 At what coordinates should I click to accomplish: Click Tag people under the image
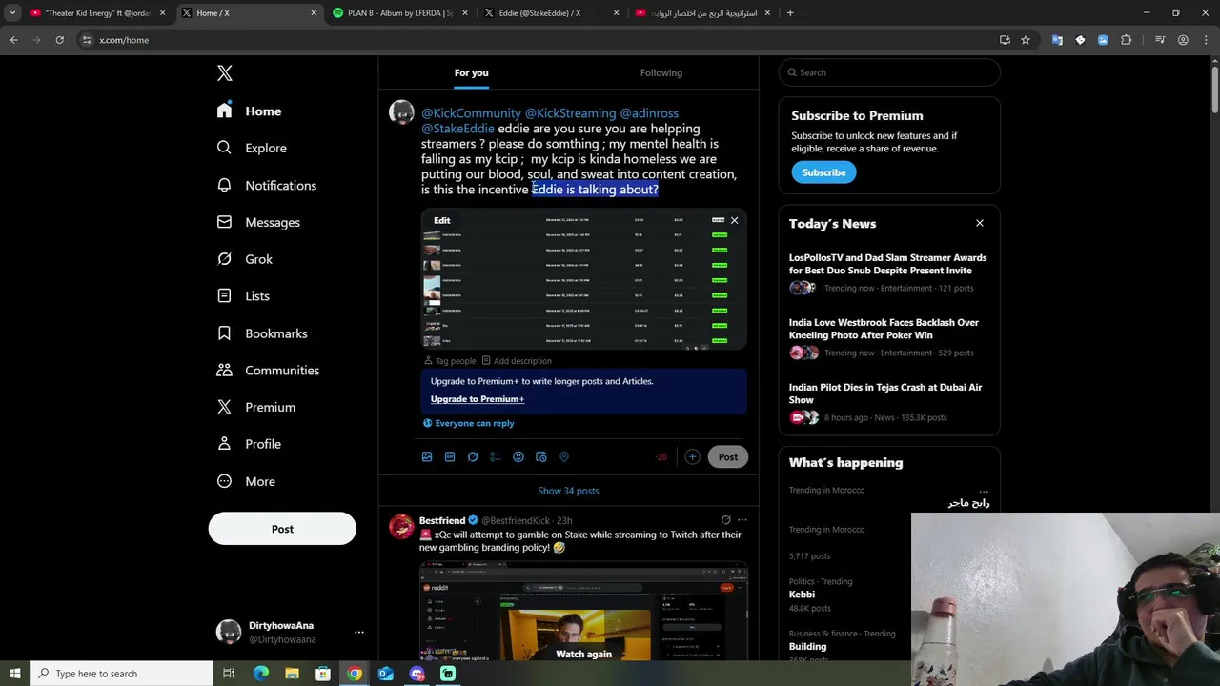(450, 361)
